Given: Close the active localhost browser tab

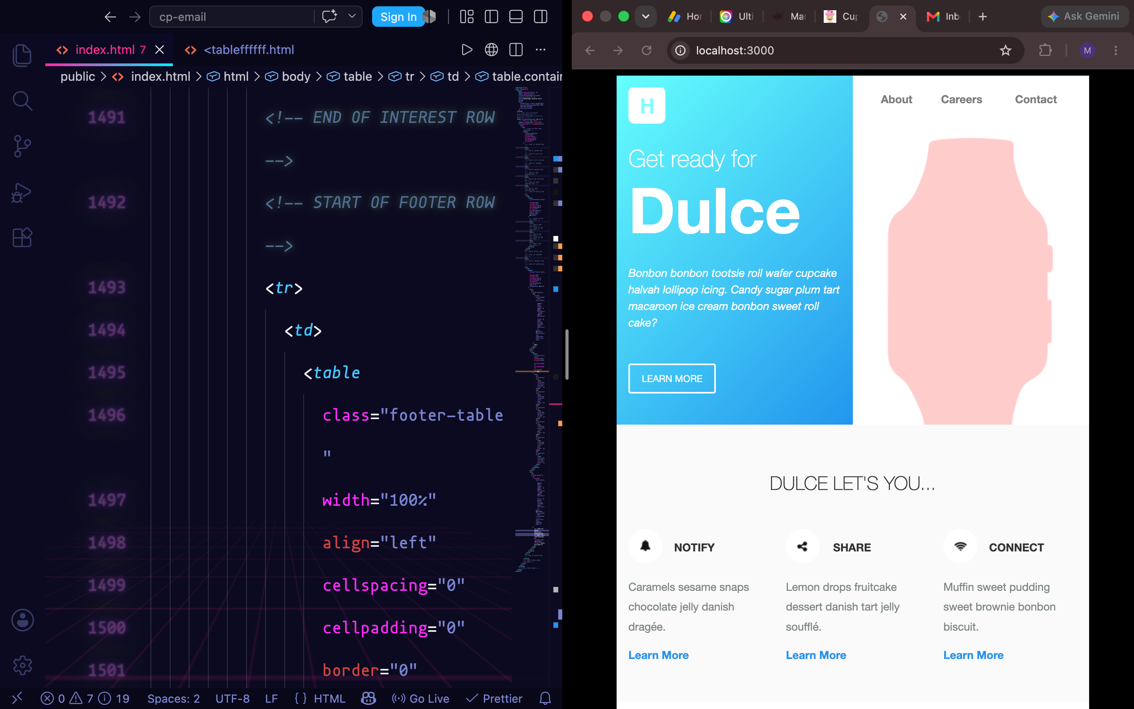Looking at the screenshot, I should tap(903, 17).
